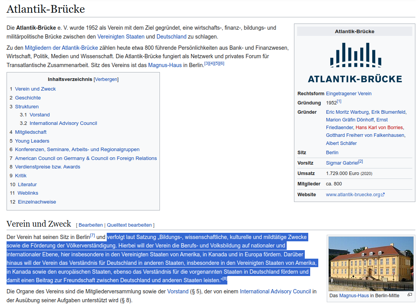Click footnote reference [5]
Screen dimensions: 420x308
coord(217,64)
